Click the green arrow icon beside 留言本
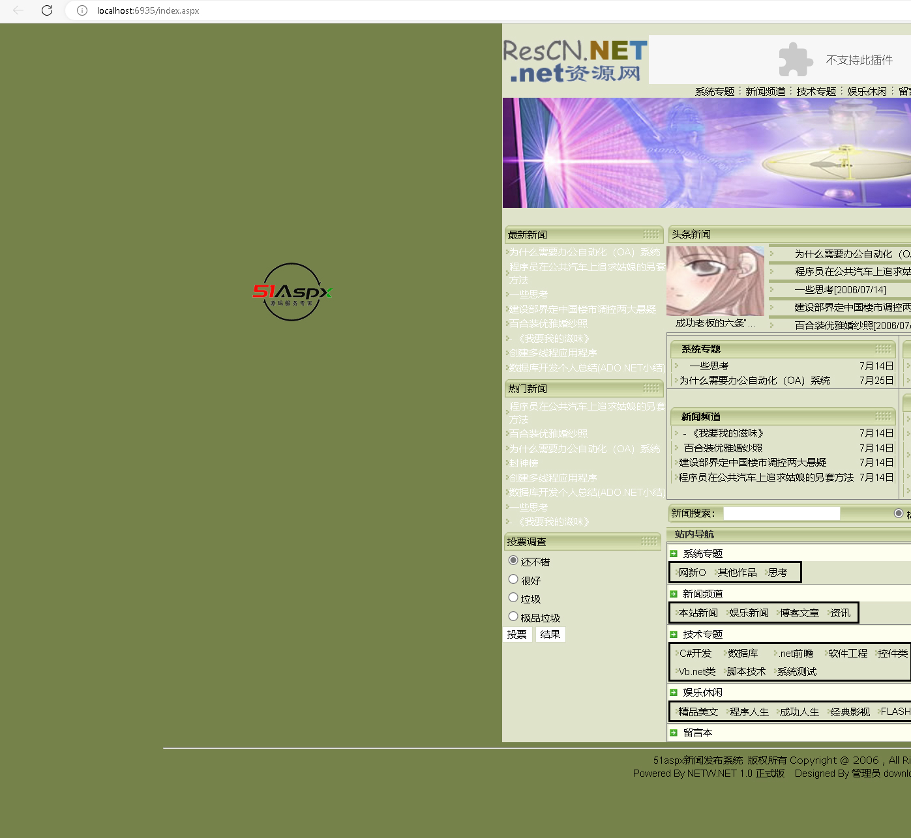 (x=674, y=733)
